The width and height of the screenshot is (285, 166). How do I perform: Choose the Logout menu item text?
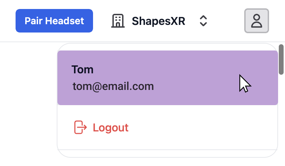[x=111, y=128]
